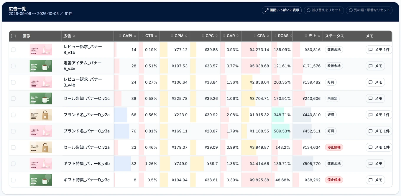Sort the table using CPM arrows

tap(186, 36)
